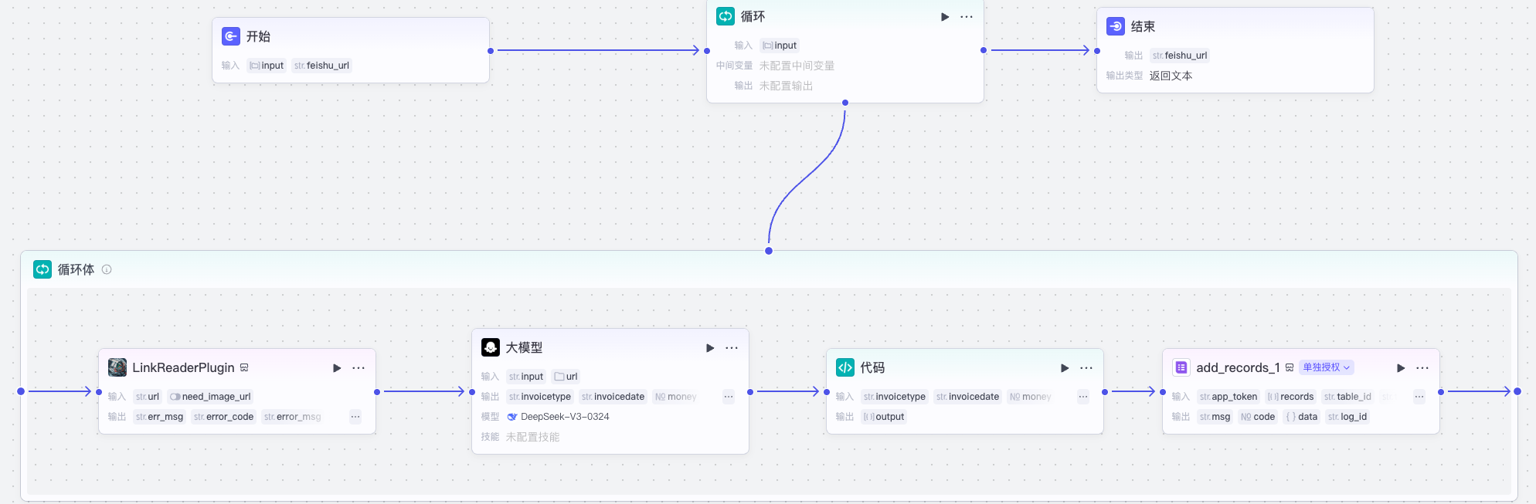Click log_id output tag in add_records_1
1536x504 pixels.
[x=1347, y=417]
